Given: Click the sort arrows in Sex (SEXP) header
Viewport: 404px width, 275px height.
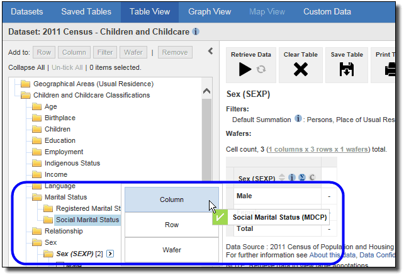Looking at the screenshot, I should point(282,178).
